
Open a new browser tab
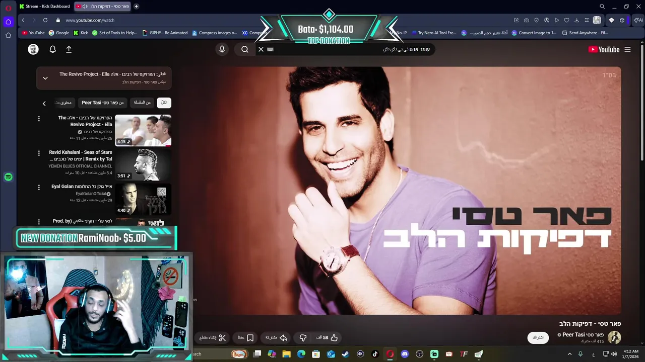136,7
